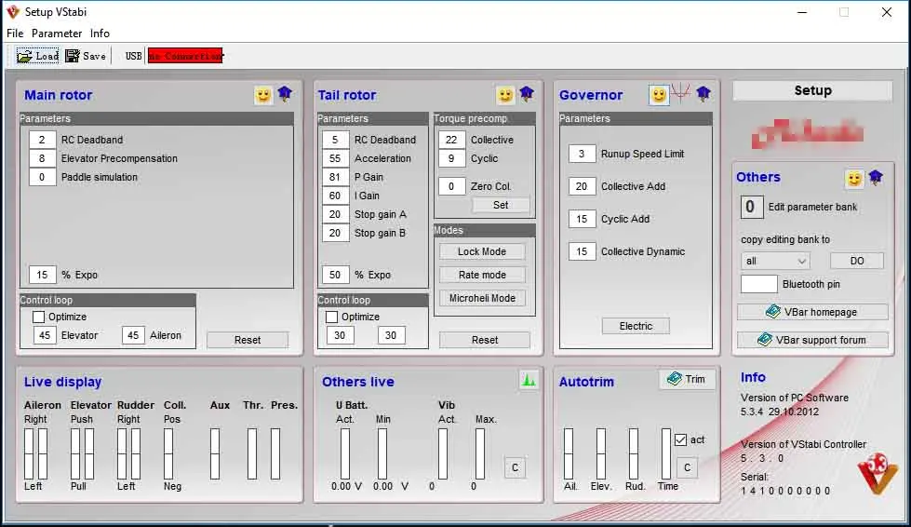Click the Autotrim Time level bar
The image size is (911, 527).
click(666, 453)
